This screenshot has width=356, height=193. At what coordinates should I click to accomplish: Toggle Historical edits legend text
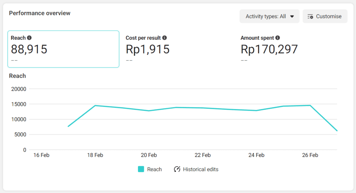tap(201, 169)
